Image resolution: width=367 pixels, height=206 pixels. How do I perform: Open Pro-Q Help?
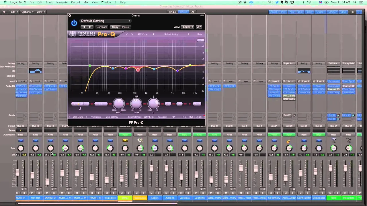tap(199, 34)
